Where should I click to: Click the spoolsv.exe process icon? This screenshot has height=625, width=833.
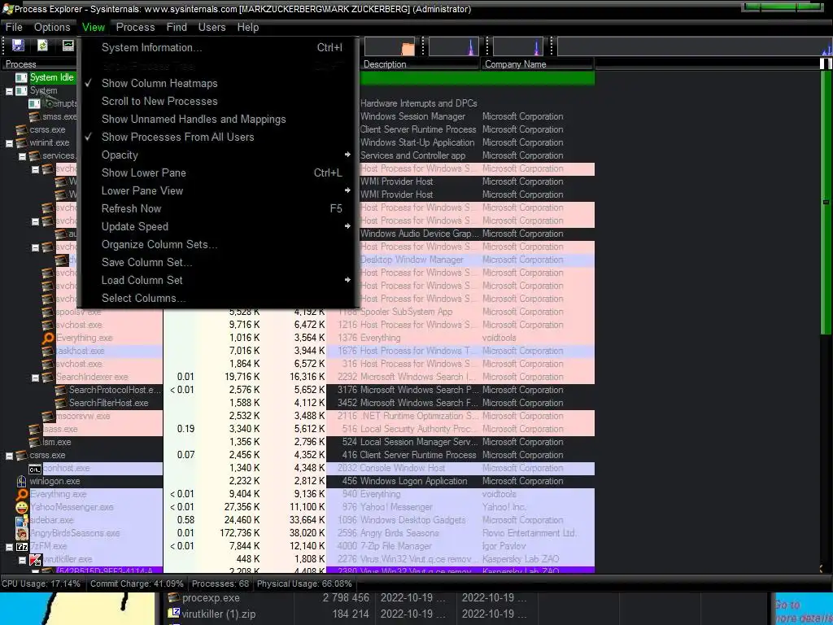(x=48, y=312)
